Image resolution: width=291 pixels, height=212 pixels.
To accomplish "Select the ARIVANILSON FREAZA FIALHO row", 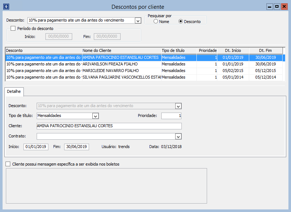I will coord(121,64).
